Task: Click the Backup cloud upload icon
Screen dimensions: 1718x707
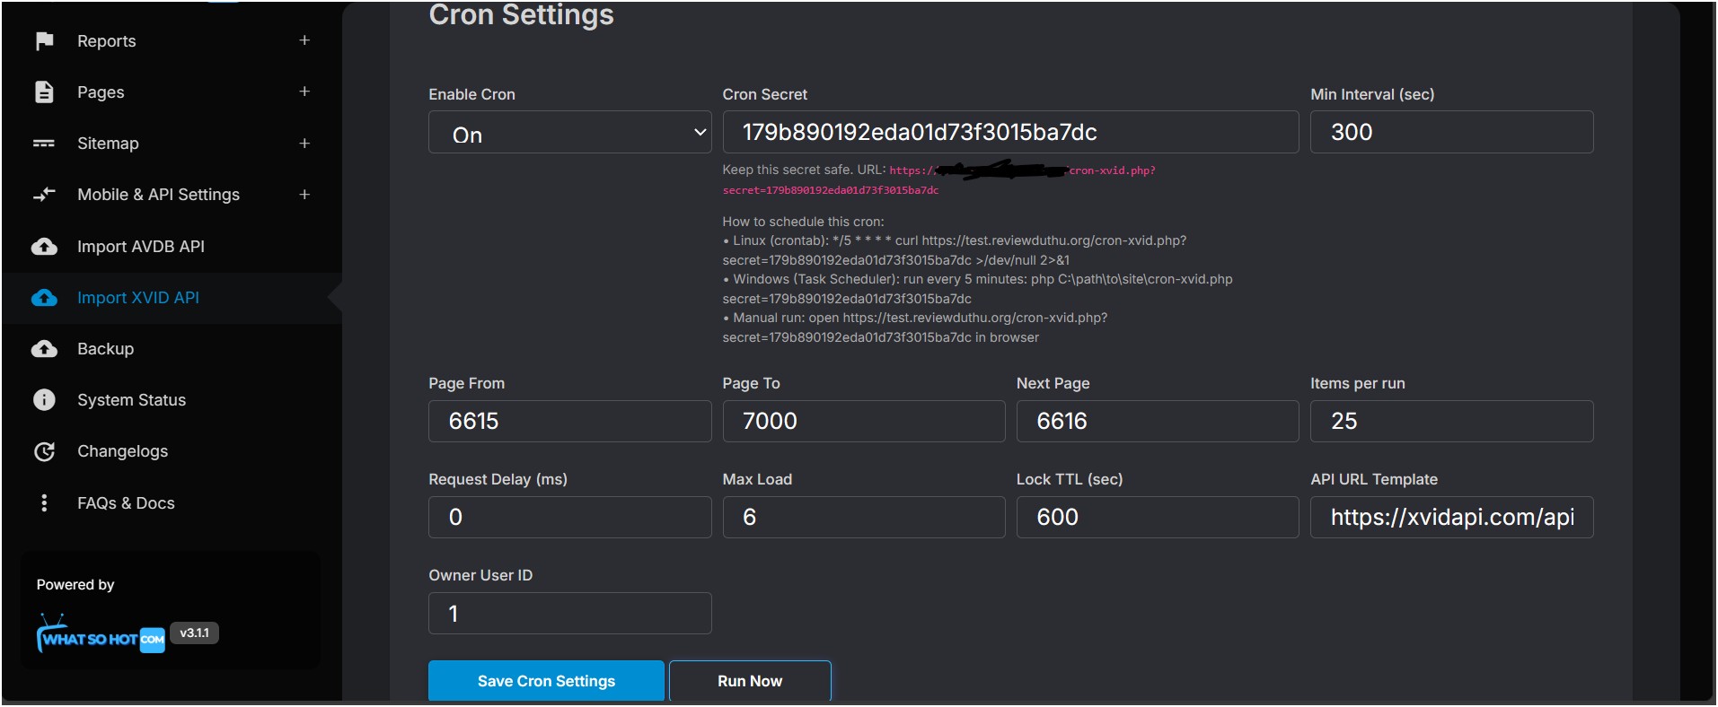Action: pyautogui.click(x=44, y=349)
